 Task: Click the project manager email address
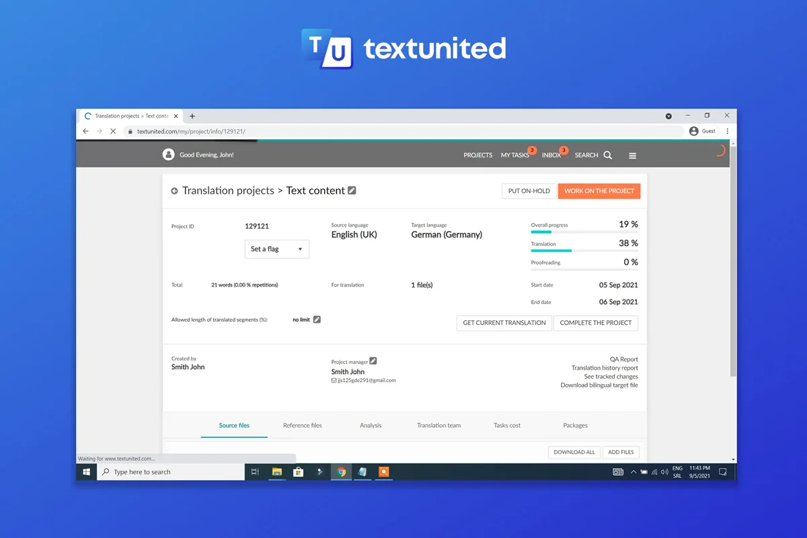367,381
